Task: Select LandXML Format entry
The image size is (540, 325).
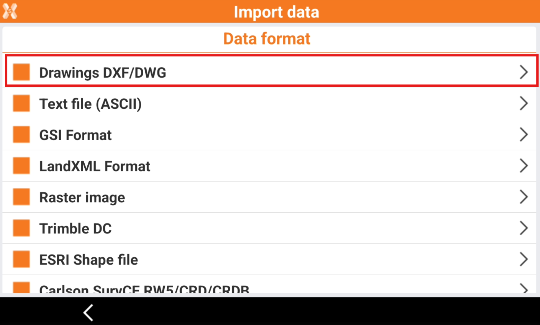Action: (95, 166)
